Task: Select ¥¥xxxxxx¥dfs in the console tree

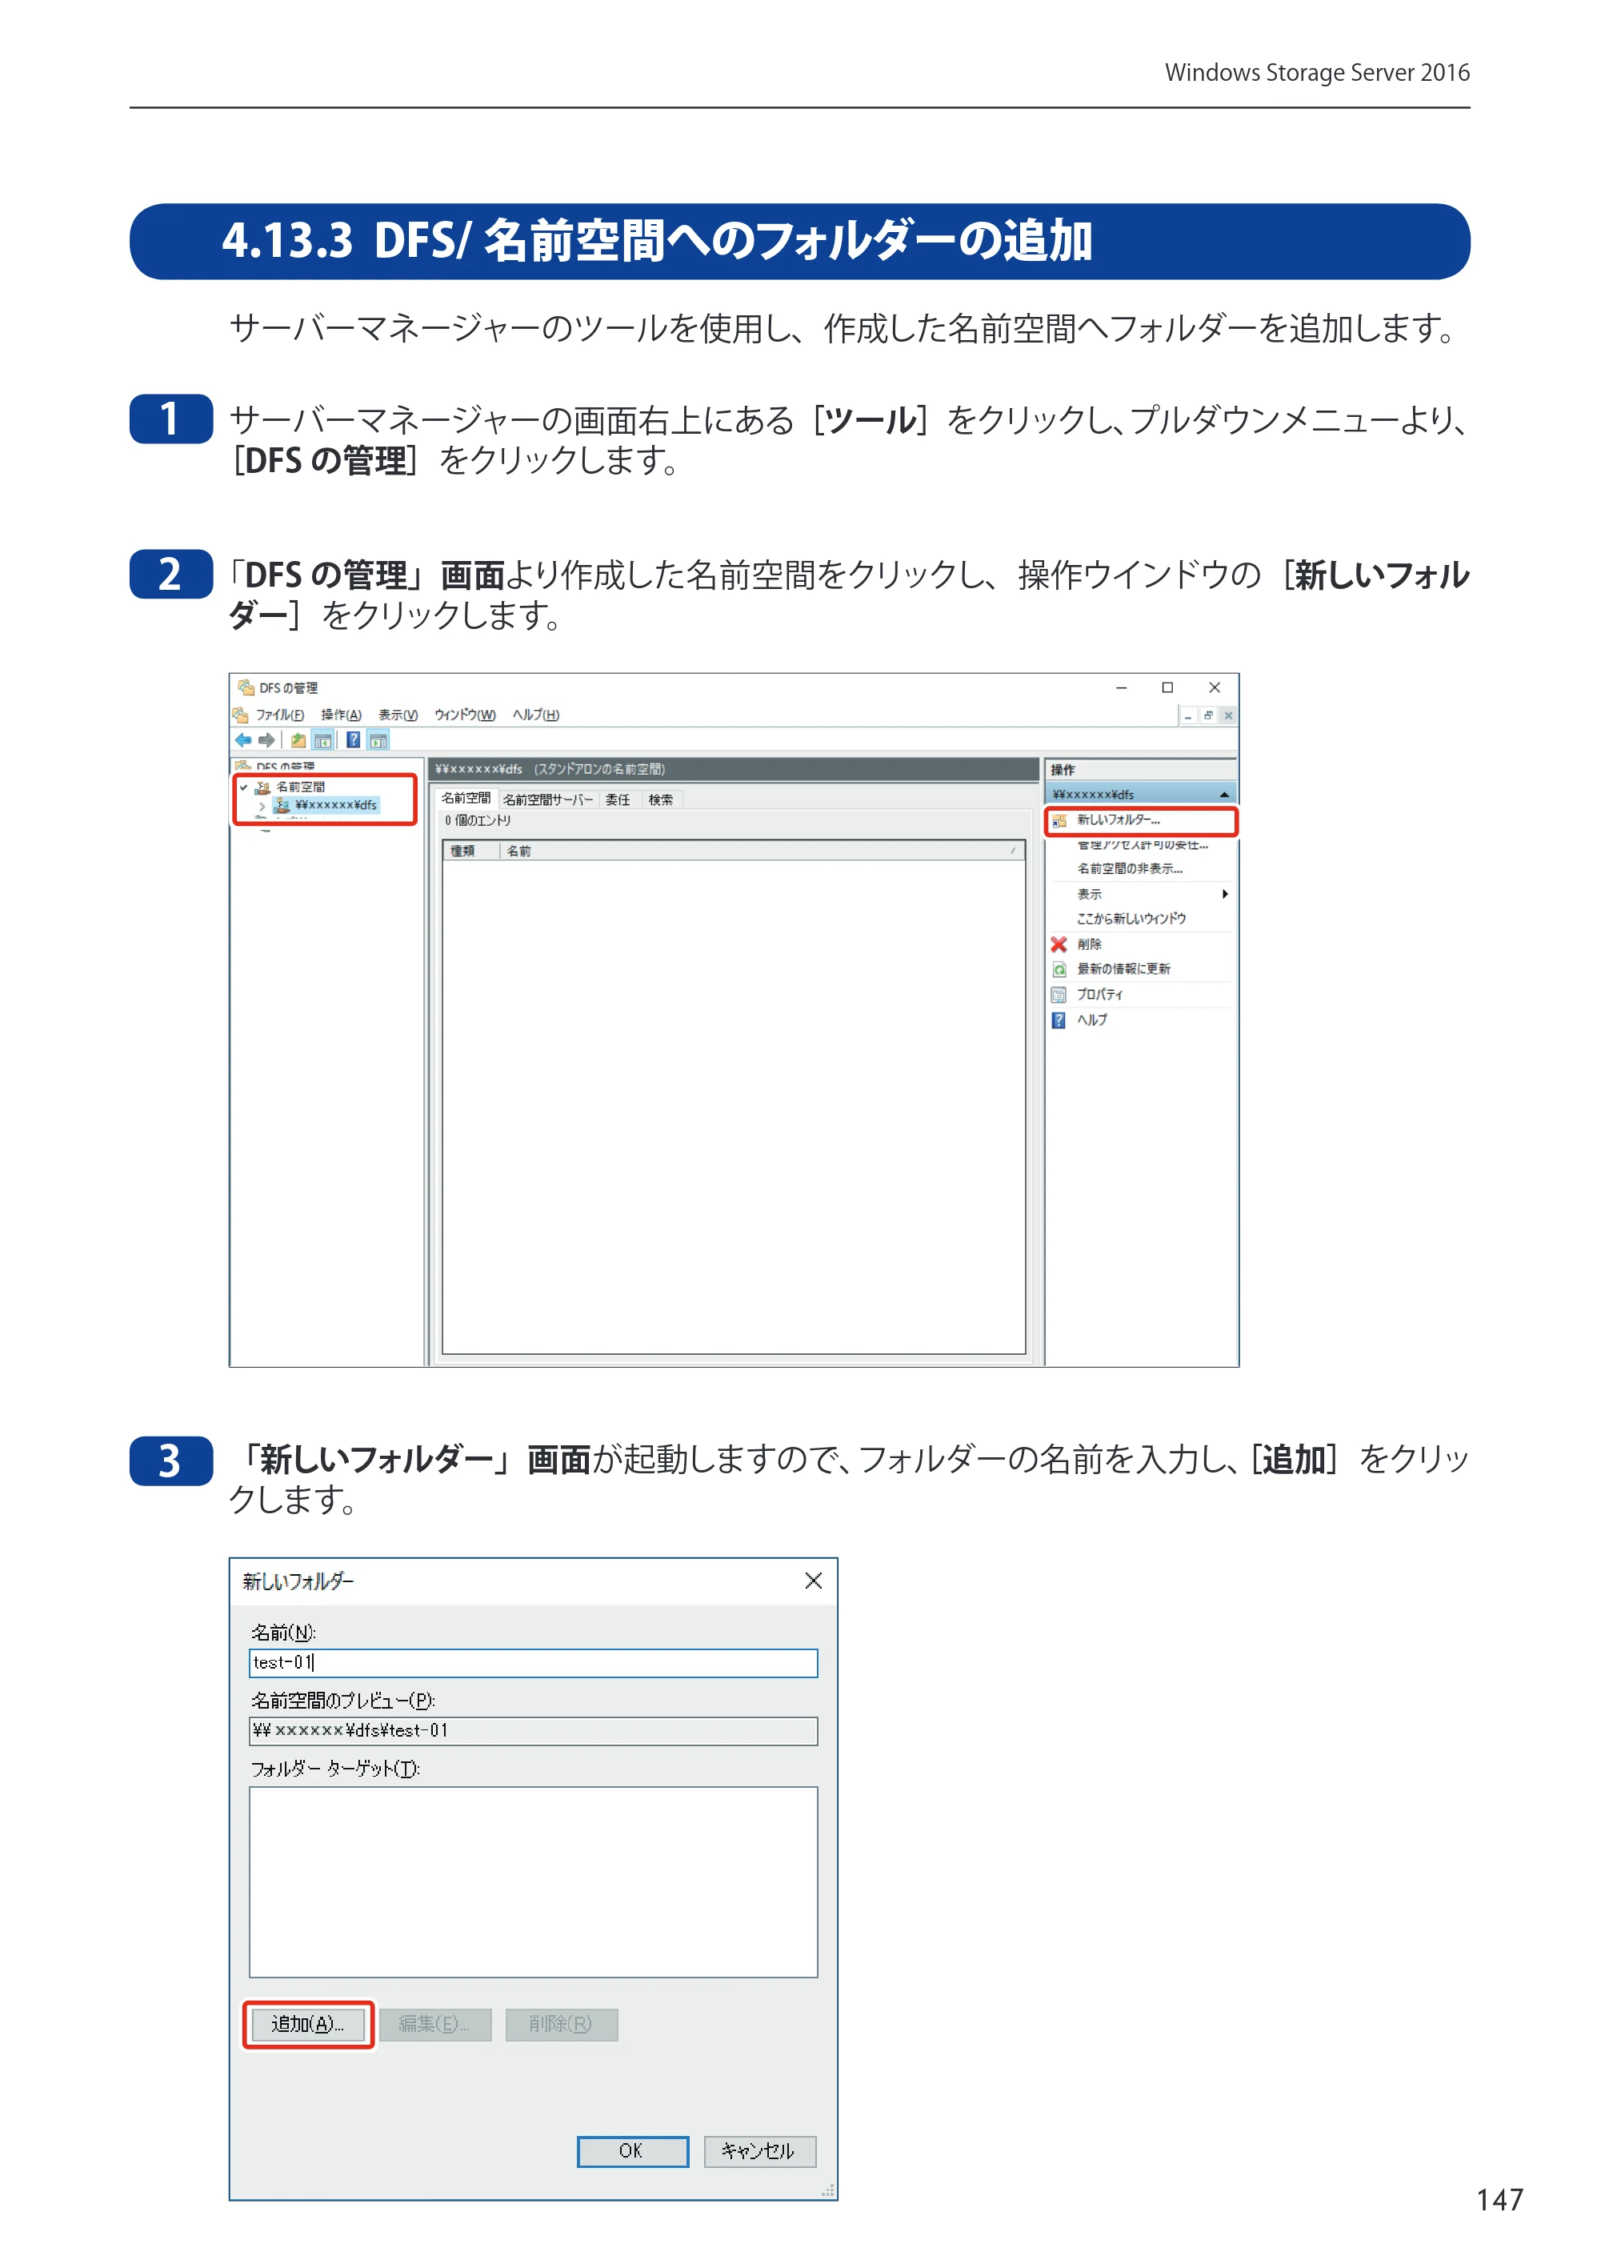Action: pos(335,806)
